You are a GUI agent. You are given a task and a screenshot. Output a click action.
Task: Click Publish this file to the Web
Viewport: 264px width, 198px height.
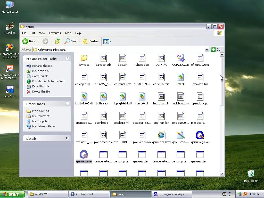pyautogui.click(x=48, y=81)
